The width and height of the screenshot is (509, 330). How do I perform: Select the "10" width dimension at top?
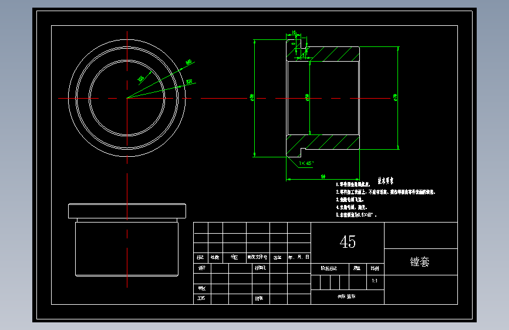[294, 32]
